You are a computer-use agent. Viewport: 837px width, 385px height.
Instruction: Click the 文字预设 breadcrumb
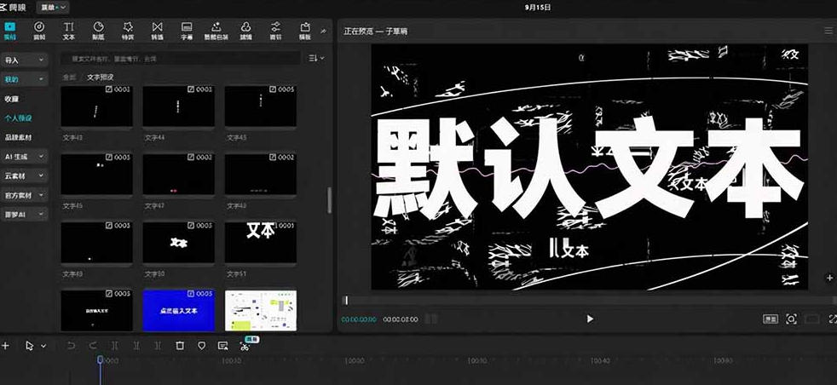pyautogui.click(x=101, y=77)
